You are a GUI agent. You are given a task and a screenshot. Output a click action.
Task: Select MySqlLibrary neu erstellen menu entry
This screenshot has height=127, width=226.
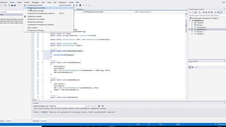click(x=49, y=19)
